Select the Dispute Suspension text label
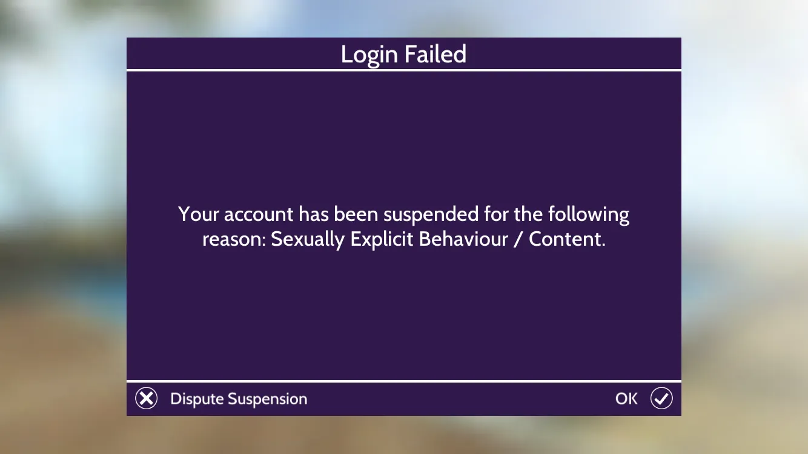808x454 pixels. [239, 399]
